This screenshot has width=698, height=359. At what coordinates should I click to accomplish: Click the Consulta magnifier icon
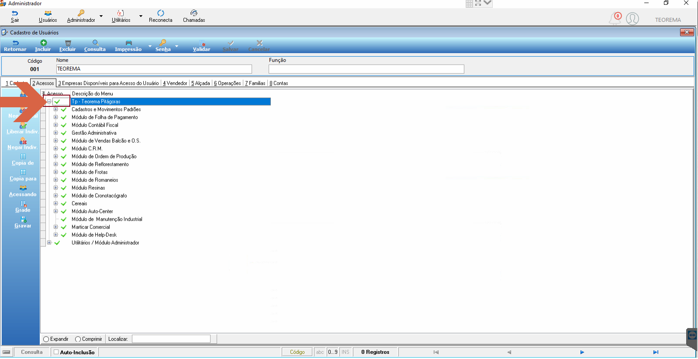click(x=95, y=43)
